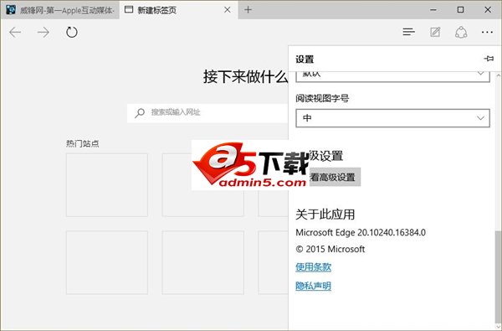Open the 隐私声明 link

313,286
